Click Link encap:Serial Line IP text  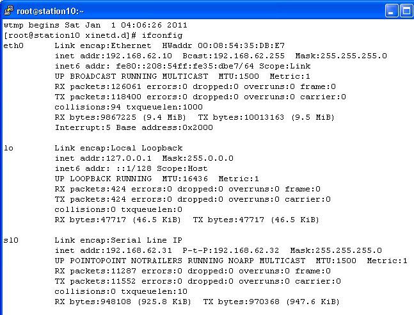click(x=118, y=240)
